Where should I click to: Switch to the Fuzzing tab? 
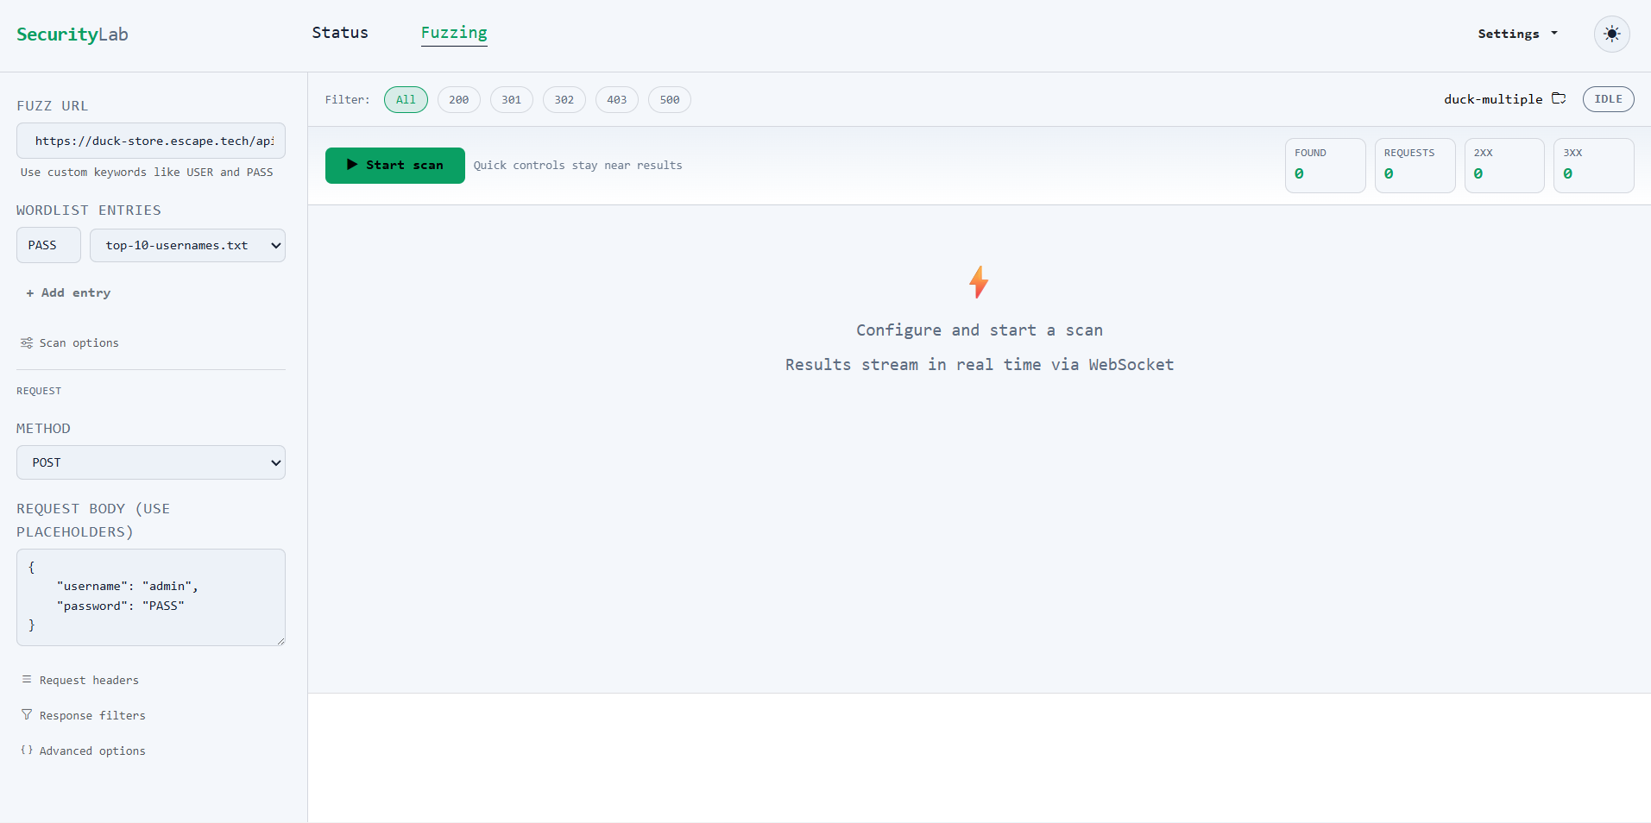454,33
